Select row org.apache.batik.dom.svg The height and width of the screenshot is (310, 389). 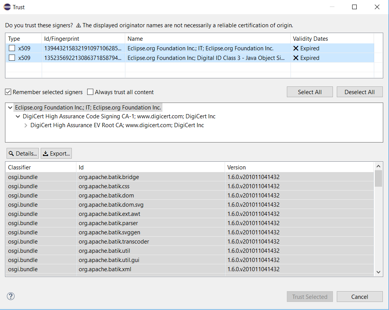(x=190, y=204)
